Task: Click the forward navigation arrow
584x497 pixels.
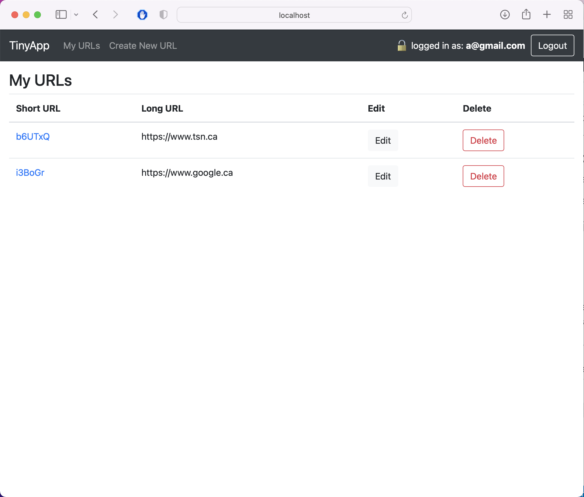Action: [115, 14]
